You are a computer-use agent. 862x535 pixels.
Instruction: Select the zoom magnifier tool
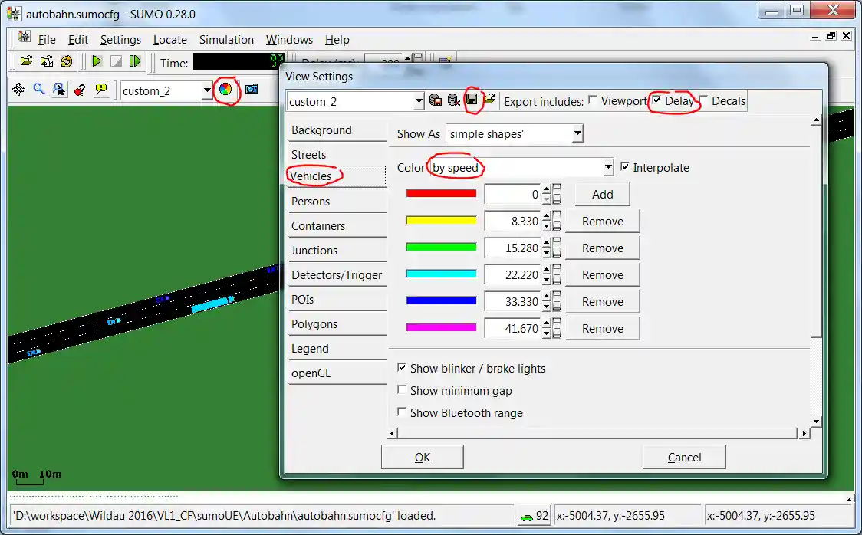pos(38,90)
